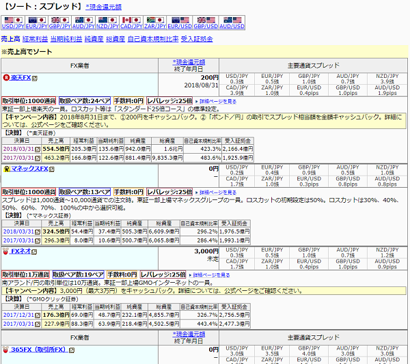The height and width of the screenshot is (364, 410).
Task: Open マネックス証券 settlement link in 296.3億円 row
Action: click(x=18, y=240)
